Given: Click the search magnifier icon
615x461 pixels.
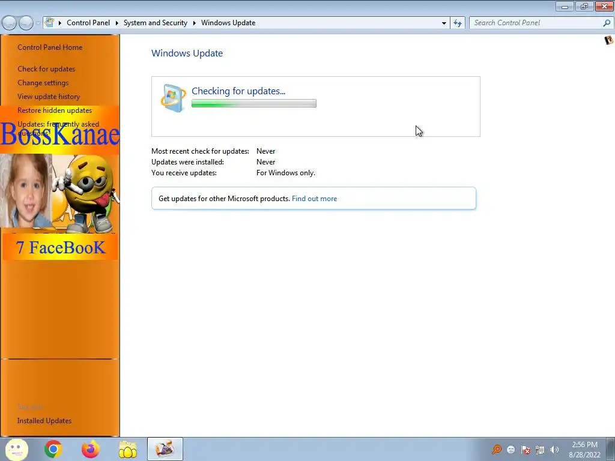Looking at the screenshot, I should 607,23.
